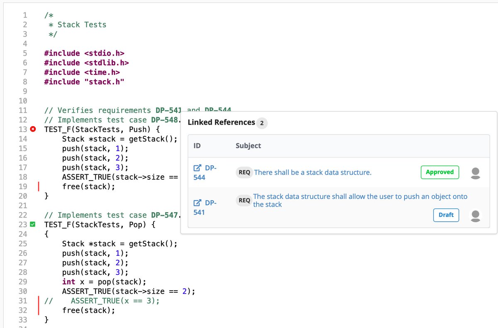
Task: Open the external link icon for DP-541
Action: 198,203
